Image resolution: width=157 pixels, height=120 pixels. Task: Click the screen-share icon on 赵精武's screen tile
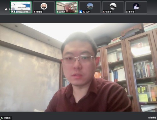pyautogui.click(x=12, y=12)
